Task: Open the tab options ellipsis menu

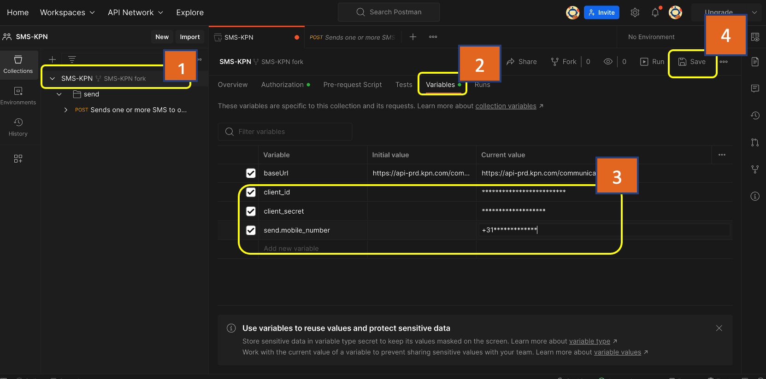Action: coord(433,37)
